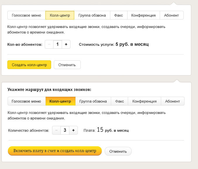This screenshot has height=169, width=198.
Task: Switch to Группа обзвона in Укажите маршрут panel
Action: click(x=93, y=101)
